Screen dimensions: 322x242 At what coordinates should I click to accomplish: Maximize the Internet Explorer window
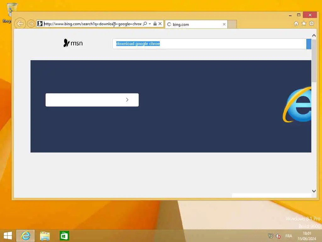tap(299, 15)
